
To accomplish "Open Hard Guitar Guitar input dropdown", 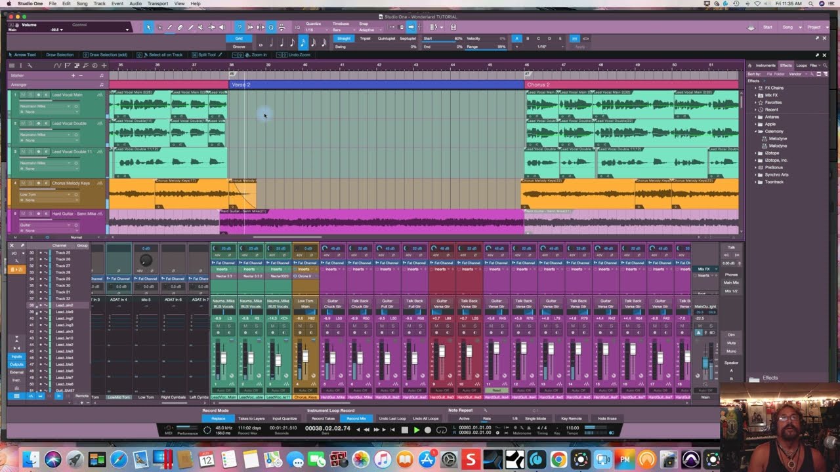I will coord(45,225).
